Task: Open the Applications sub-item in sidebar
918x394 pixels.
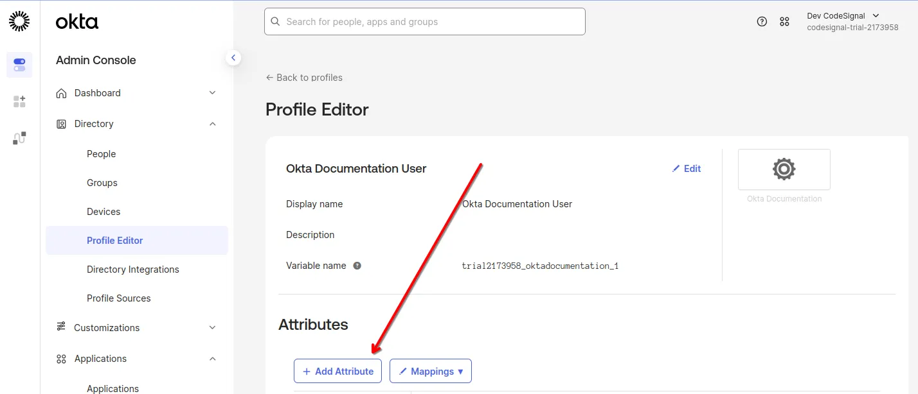Action: (x=113, y=388)
